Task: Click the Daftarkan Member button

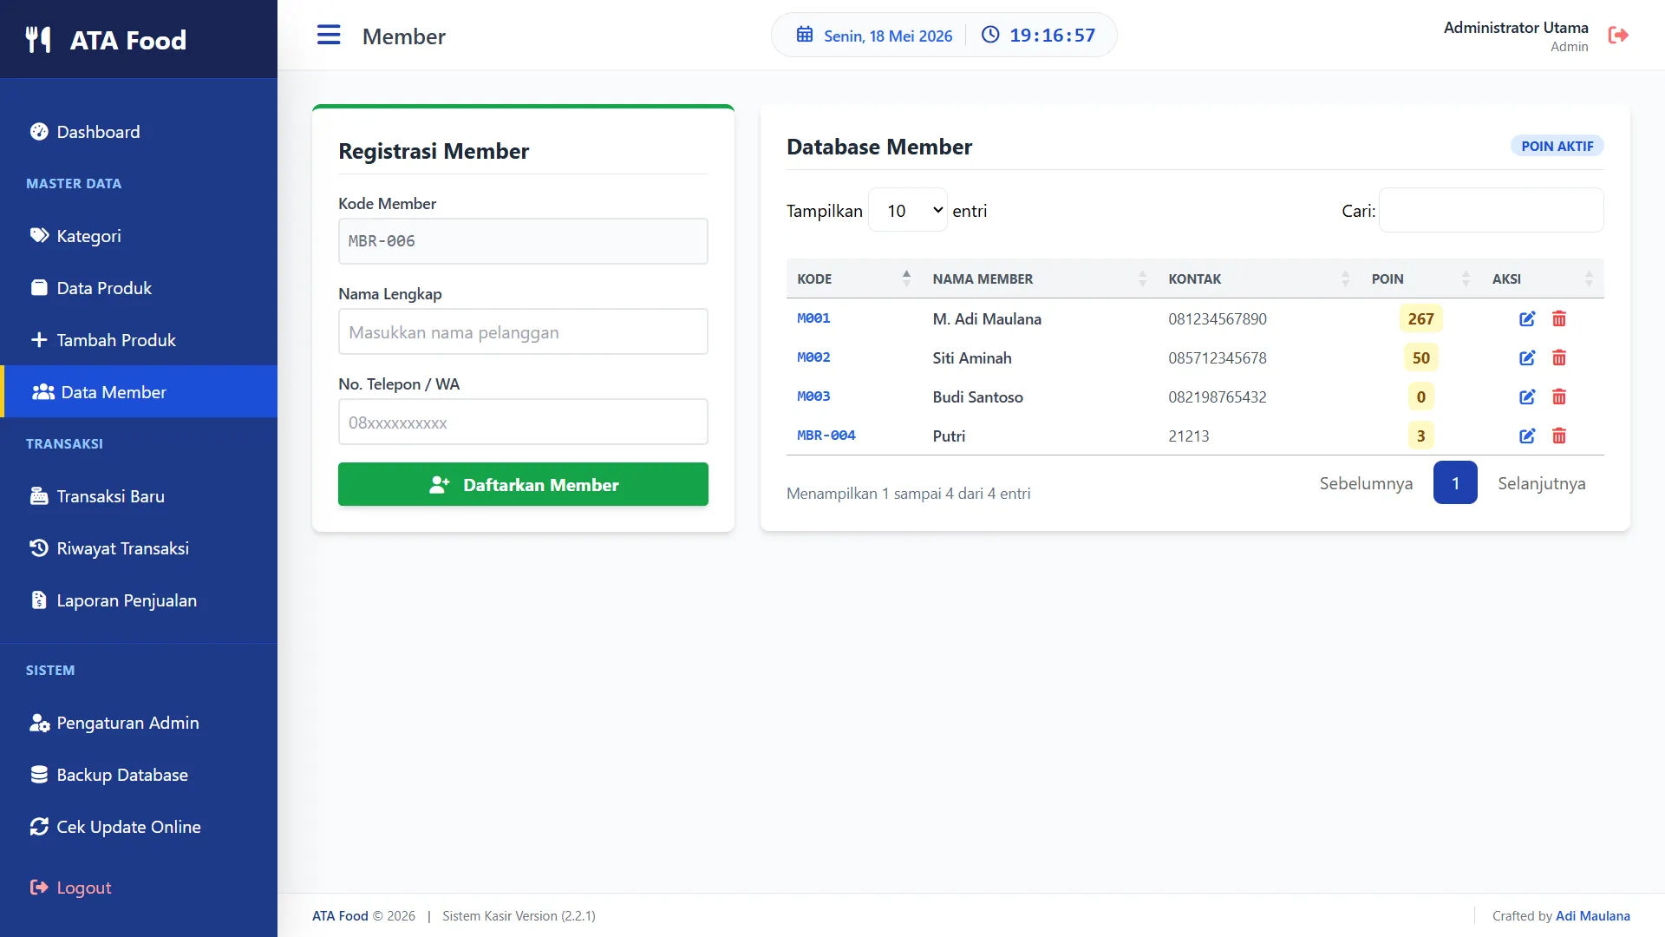Action: point(523,484)
